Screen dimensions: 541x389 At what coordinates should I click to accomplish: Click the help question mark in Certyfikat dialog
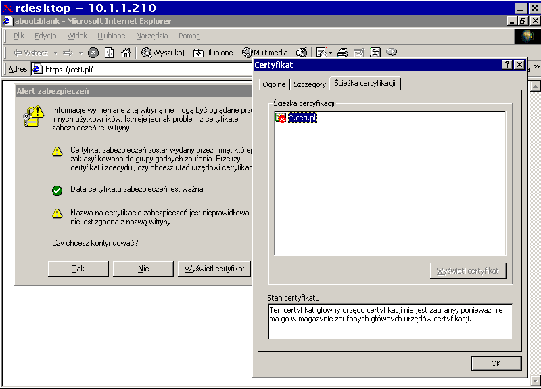[507, 65]
